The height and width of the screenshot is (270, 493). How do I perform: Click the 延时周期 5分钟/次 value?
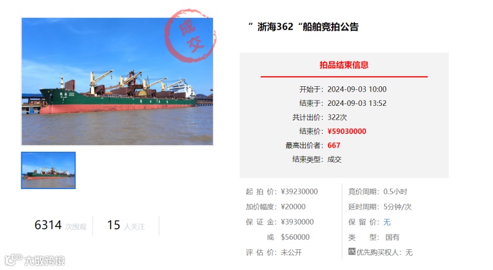tap(397, 207)
